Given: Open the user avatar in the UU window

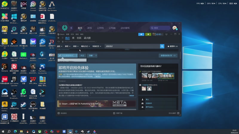Looking at the screenshot, I should click(175, 28).
